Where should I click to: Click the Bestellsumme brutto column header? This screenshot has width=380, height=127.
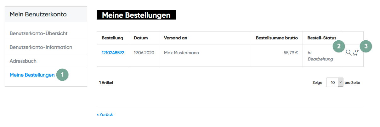pyautogui.click(x=277, y=38)
